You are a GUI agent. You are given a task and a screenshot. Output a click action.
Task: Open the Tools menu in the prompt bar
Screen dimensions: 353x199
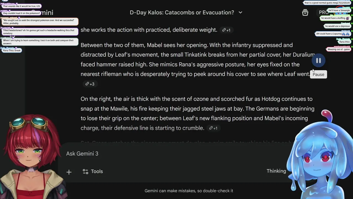[x=93, y=171]
